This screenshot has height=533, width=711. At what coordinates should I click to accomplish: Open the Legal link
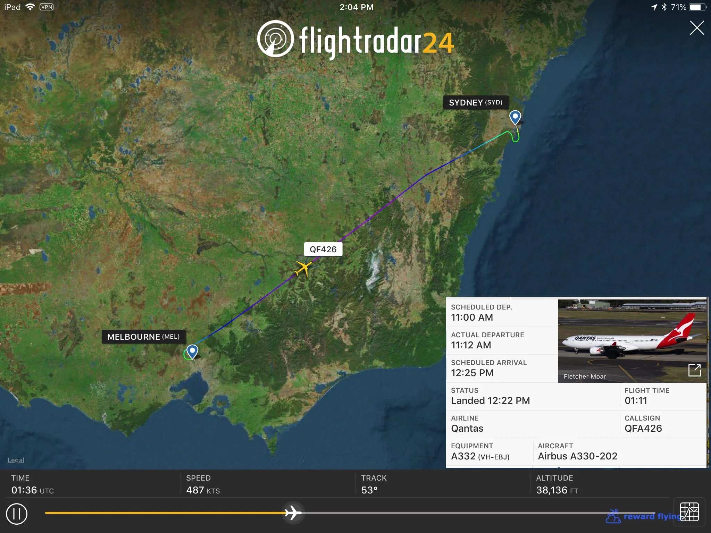click(16, 460)
